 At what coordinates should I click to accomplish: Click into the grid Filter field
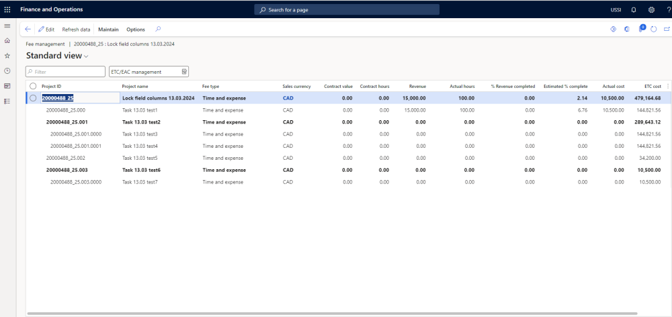coord(66,72)
